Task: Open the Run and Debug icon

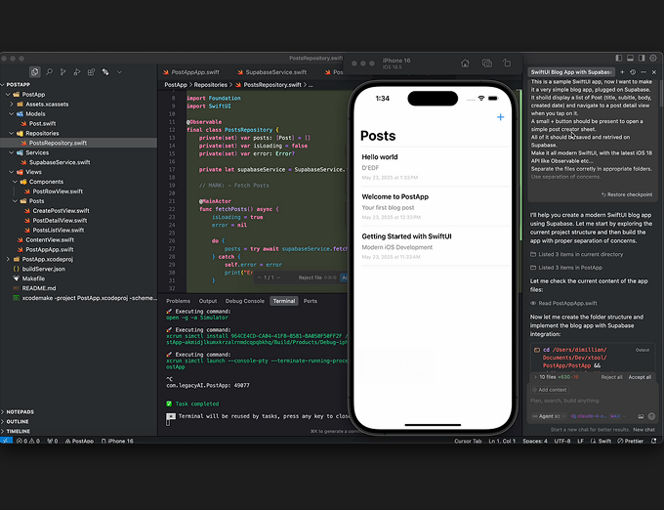Action: pos(77,72)
